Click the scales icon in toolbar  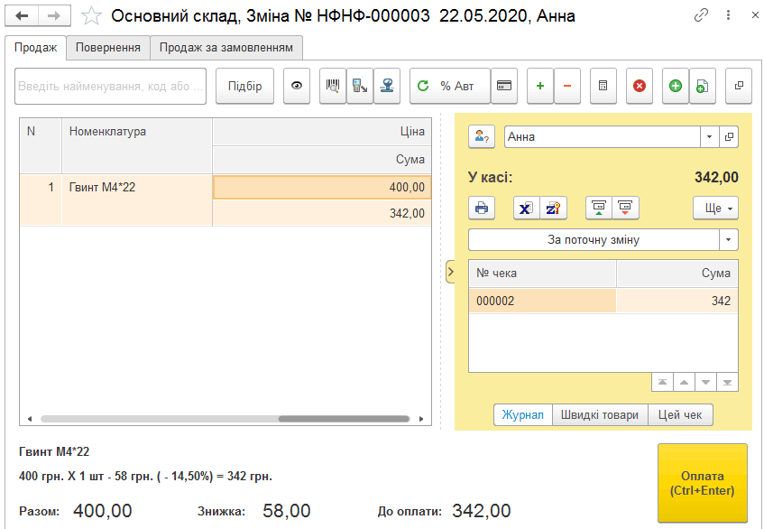point(387,86)
